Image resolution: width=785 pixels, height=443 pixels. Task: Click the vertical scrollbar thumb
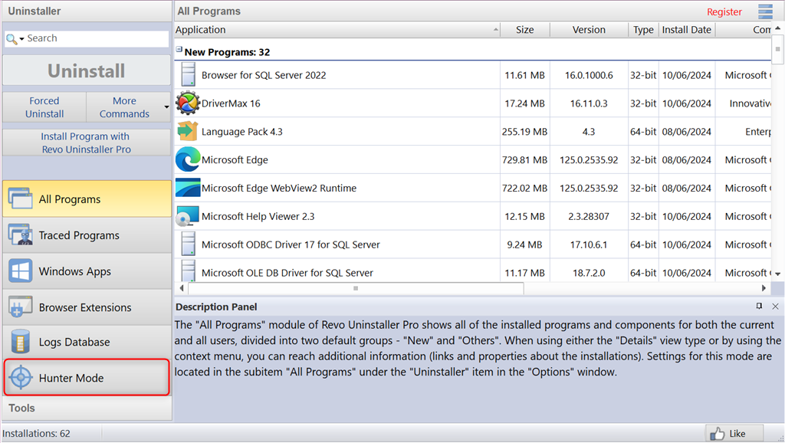click(777, 49)
